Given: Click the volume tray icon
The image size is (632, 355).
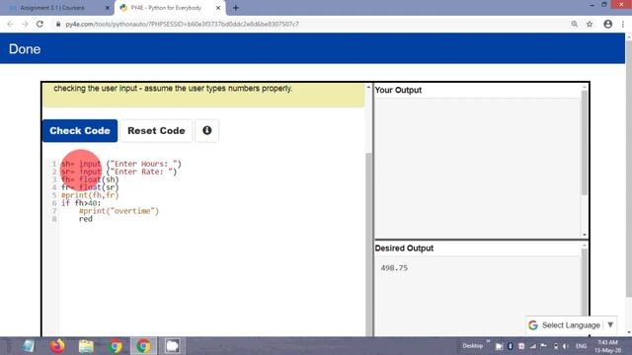Looking at the screenshot, I should [x=566, y=346].
